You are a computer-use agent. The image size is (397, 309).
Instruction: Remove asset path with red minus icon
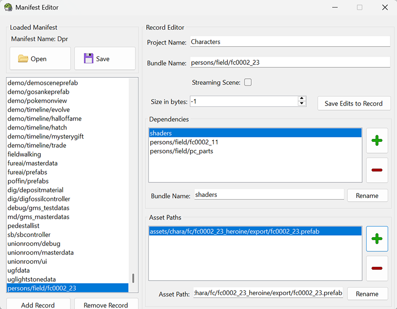pos(377,268)
